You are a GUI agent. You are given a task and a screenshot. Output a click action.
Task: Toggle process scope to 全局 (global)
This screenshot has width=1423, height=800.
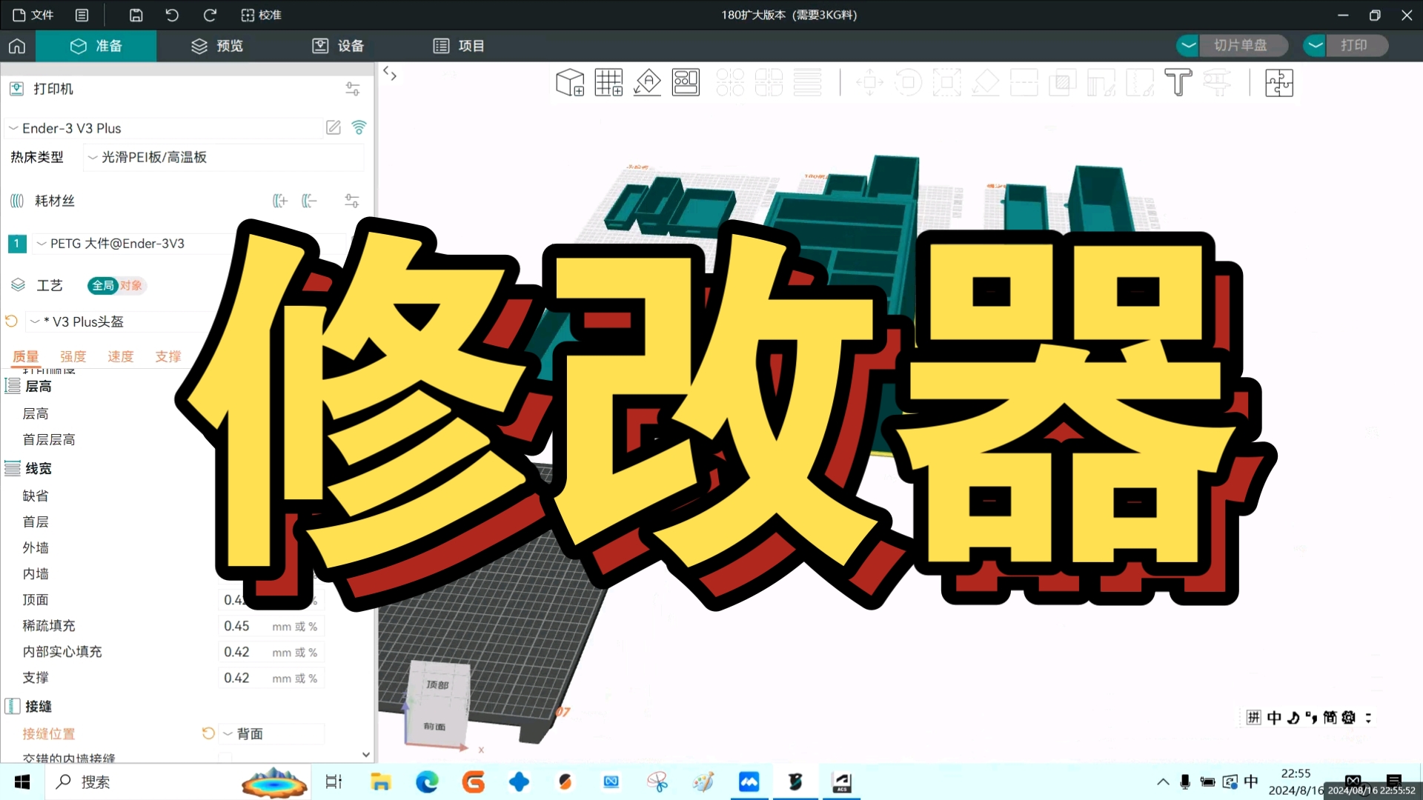(103, 285)
